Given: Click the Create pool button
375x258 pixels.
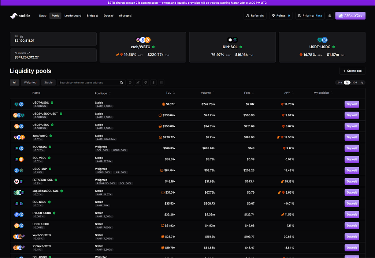Looking at the screenshot, I should click(x=353, y=71).
